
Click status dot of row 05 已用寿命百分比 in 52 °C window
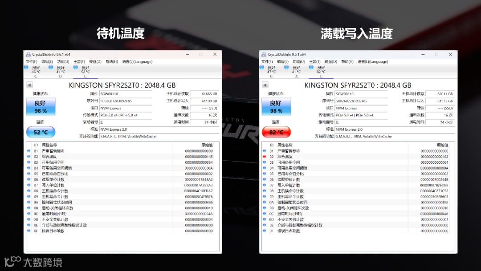[x=29, y=174]
